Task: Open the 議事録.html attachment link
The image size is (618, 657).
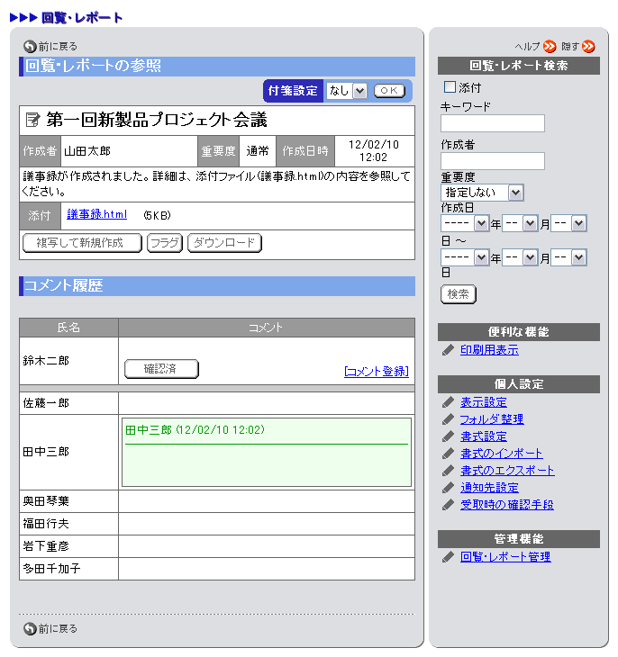Action: (97, 214)
